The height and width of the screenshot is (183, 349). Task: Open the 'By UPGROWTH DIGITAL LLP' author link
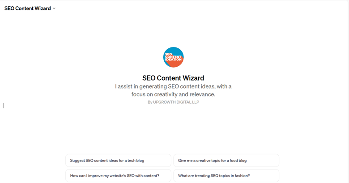point(174,102)
